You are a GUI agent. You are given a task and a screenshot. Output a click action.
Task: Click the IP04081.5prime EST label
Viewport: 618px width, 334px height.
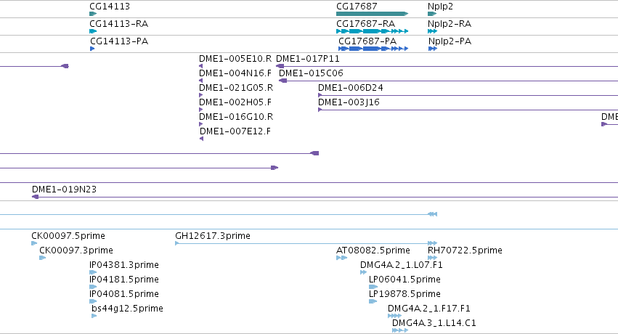[124, 294]
